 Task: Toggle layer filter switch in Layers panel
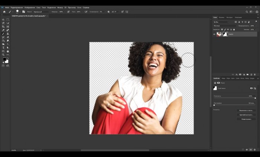[x=256, y=22]
